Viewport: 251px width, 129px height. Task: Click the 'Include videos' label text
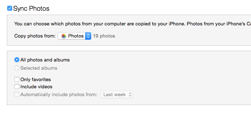coord(36,86)
